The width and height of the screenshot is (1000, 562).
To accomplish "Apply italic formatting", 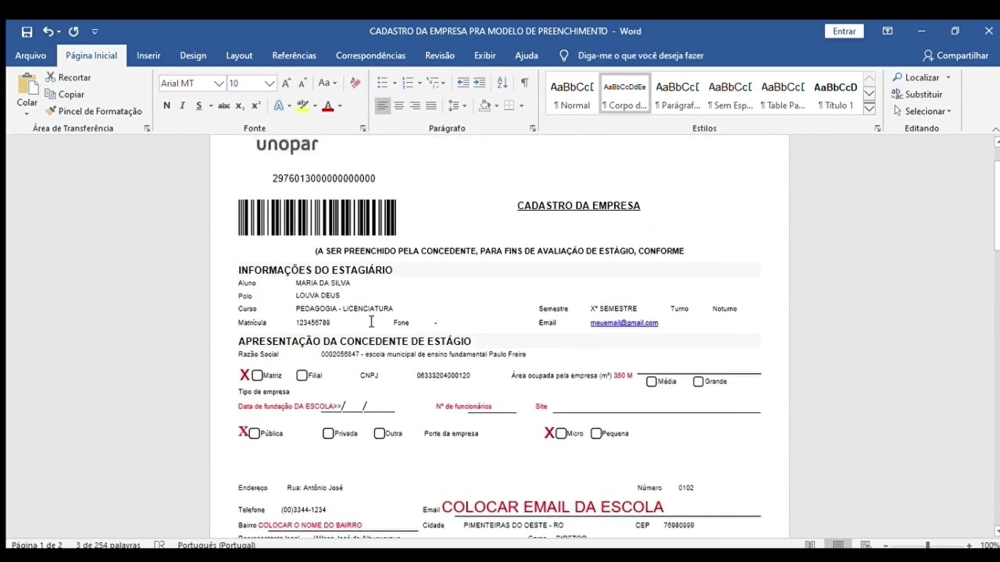I will (x=182, y=105).
